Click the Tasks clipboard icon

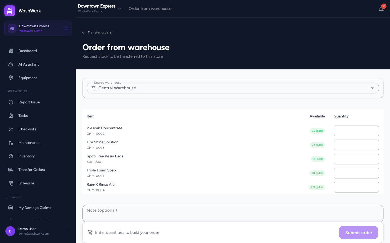pyautogui.click(x=11, y=116)
